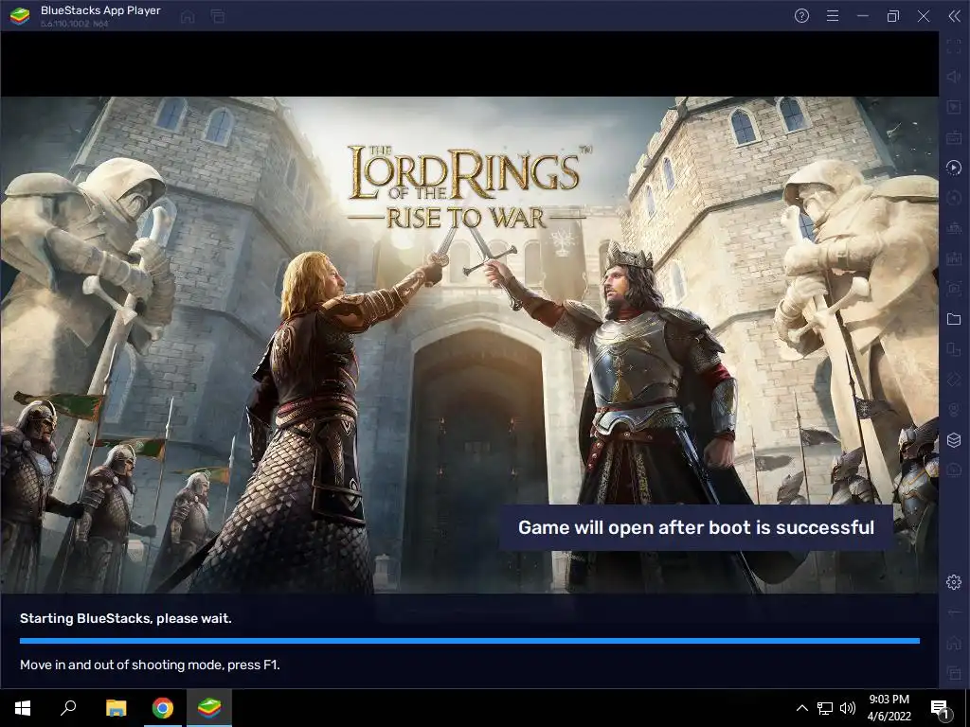Click the dimmed home icon in title bar
This screenshot has width=970, height=727.
tap(188, 17)
